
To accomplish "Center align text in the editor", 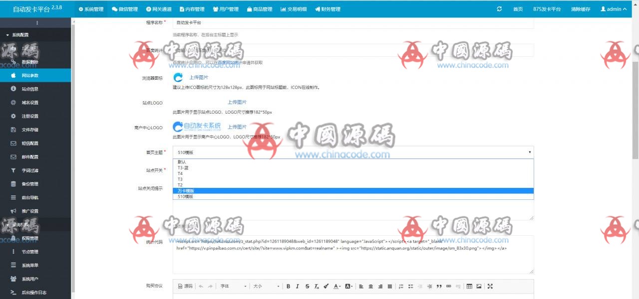I will [x=370, y=286].
